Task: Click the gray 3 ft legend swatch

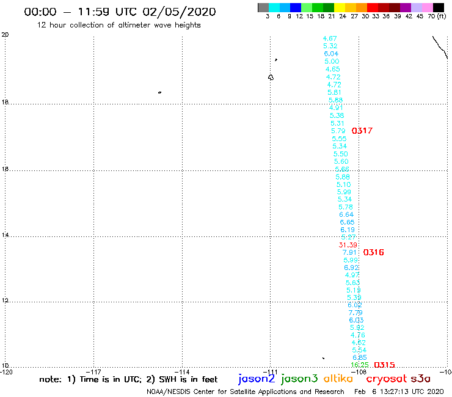Action: coord(263,7)
